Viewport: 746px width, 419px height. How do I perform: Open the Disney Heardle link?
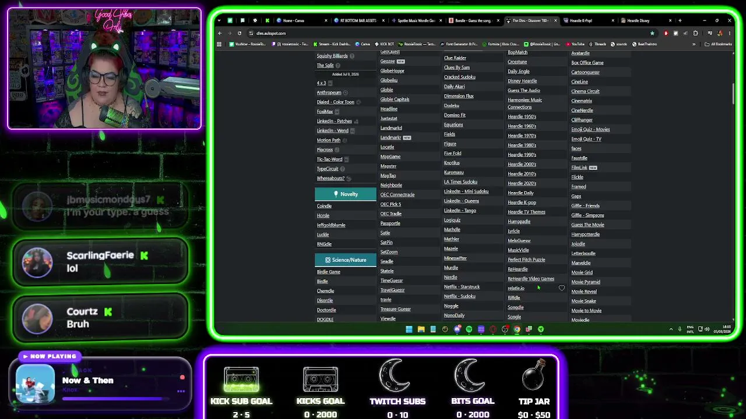522,81
